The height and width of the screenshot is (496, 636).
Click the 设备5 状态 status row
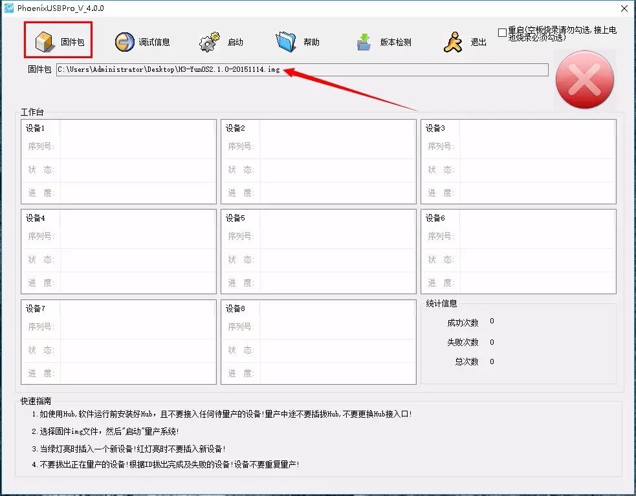(337, 260)
